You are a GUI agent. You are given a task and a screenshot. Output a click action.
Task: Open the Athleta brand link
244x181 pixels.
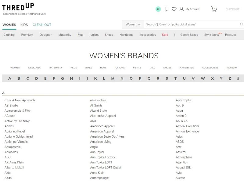click(181, 152)
